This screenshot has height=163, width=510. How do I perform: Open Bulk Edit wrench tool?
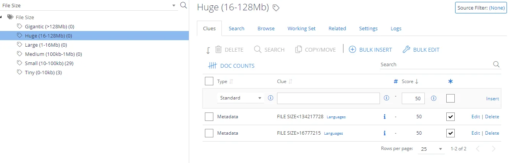pos(406,49)
